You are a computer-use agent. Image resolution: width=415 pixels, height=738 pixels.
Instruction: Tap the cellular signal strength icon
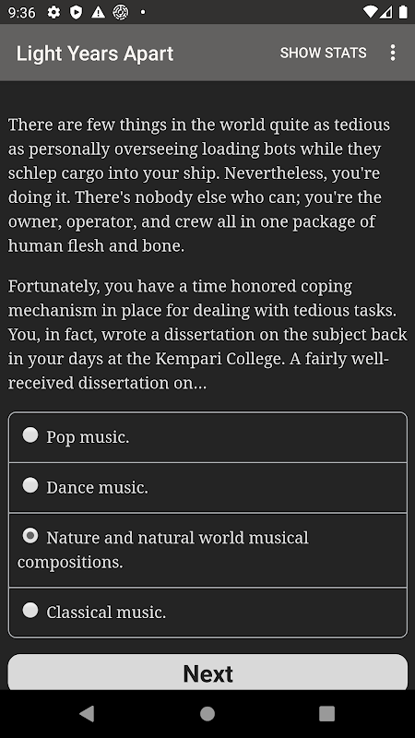[386, 12]
